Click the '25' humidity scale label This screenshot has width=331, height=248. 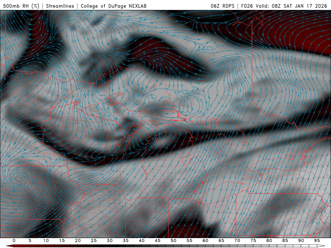click(94, 241)
